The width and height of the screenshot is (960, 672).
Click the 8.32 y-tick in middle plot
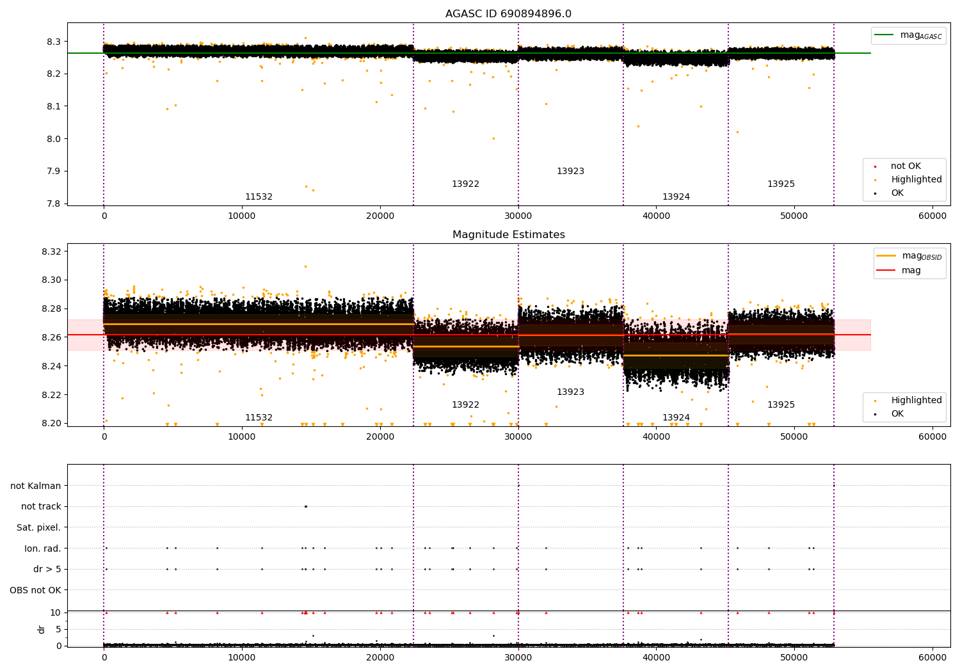[51, 252]
